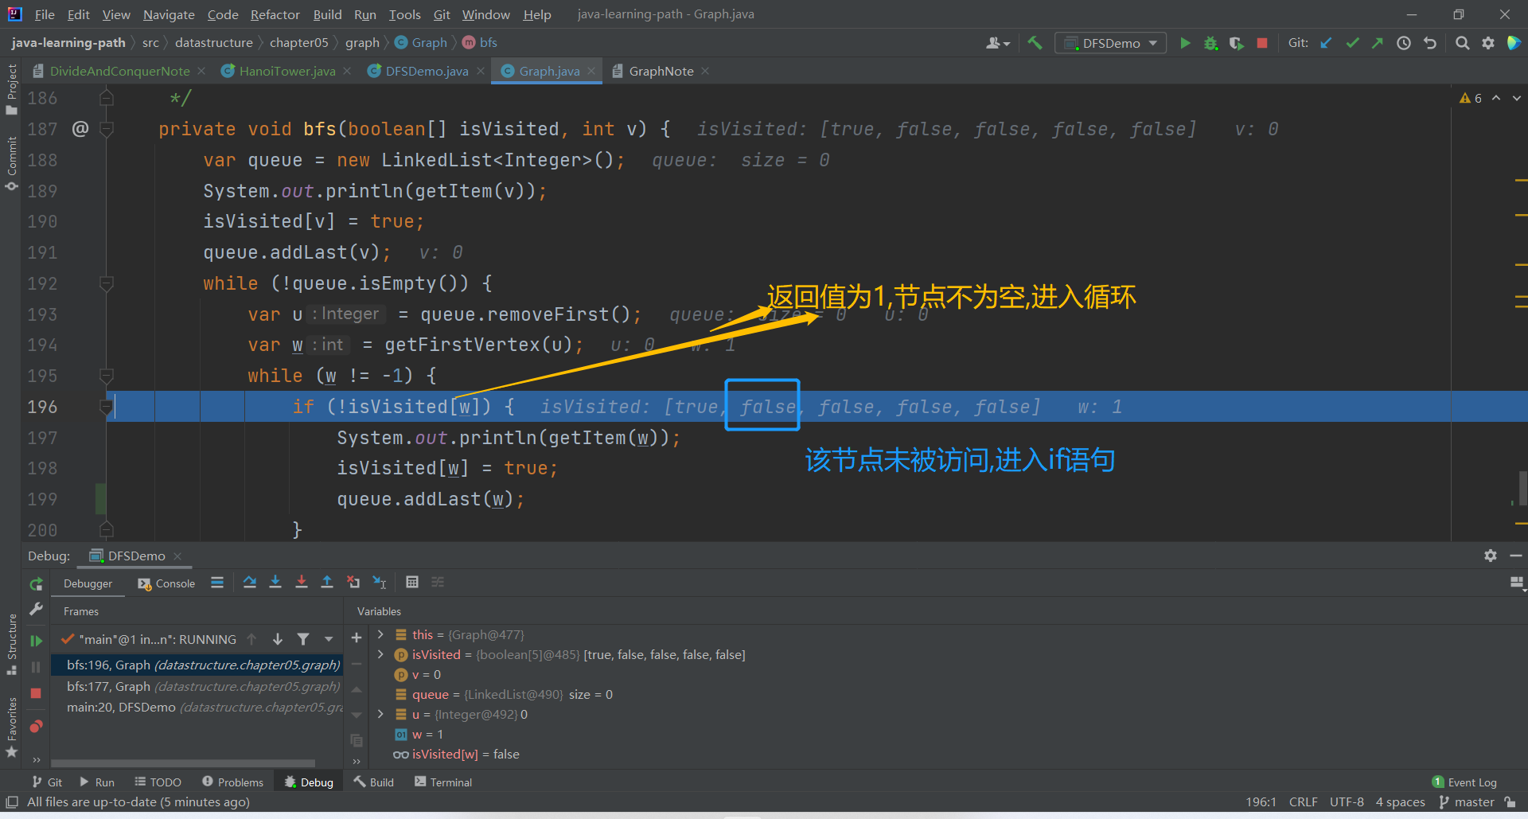Click chapter05 in the breadcrumb path
The width and height of the screenshot is (1528, 819).
tap(298, 43)
